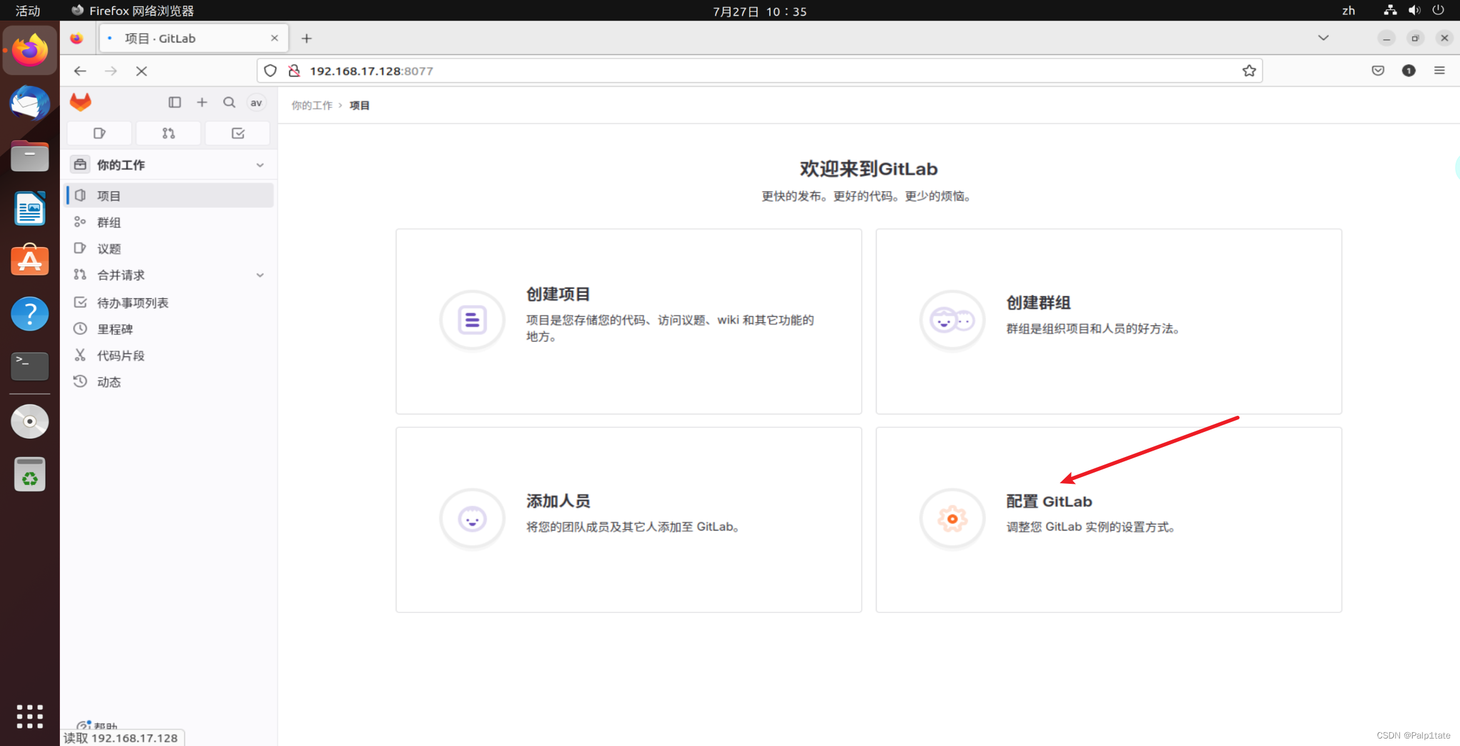Open the list all tabs dropdown

click(1323, 39)
